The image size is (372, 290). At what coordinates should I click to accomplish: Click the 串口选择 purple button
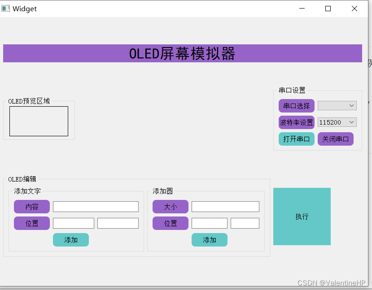pyautogui.click(x=296, y=105)
